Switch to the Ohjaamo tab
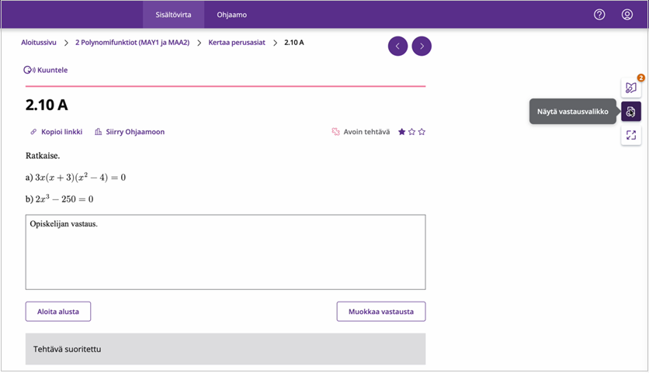 point(231,15)
